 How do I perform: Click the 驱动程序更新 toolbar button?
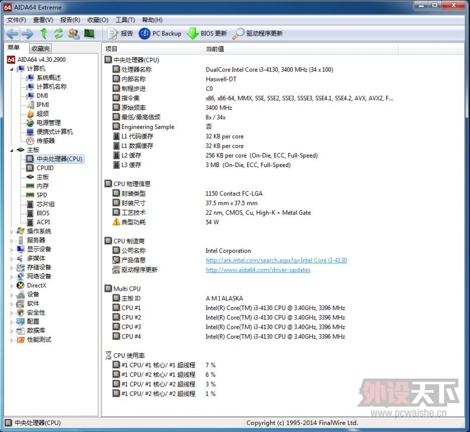click(258, 34)
